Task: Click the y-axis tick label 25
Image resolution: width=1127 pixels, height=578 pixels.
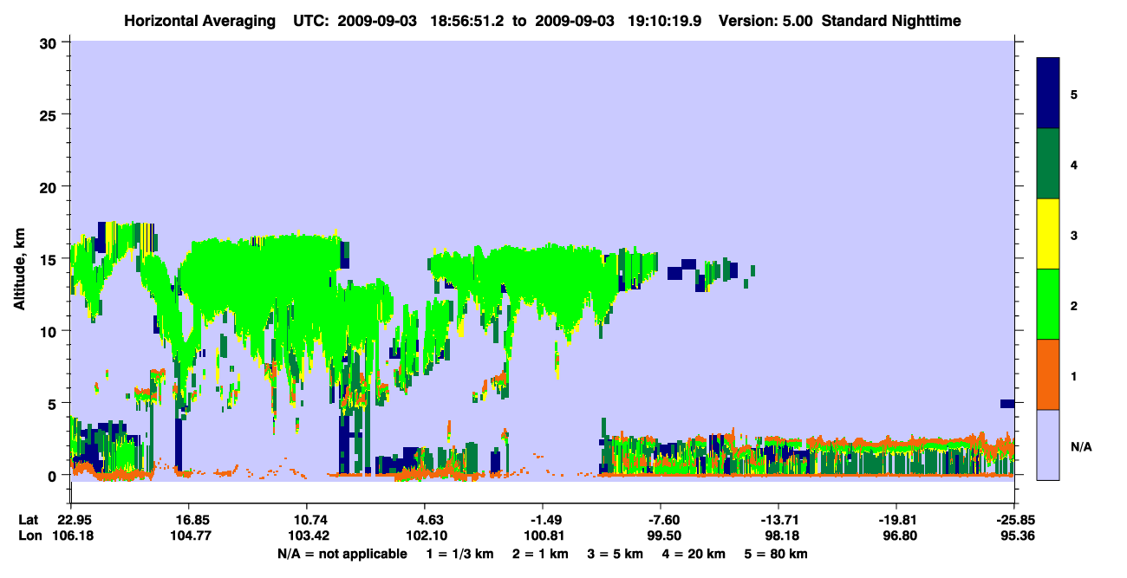Action: click(x=49, y=114)
